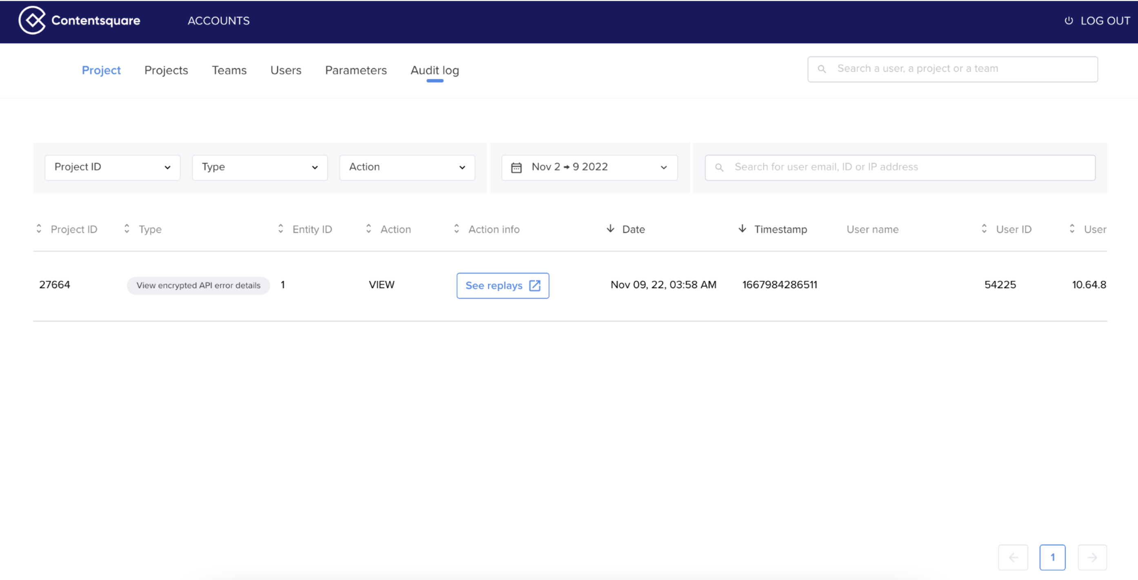Viewport: 1138px width, 580px height.
Task: Click the magnifier in the user email search
Action: (719, 167)
